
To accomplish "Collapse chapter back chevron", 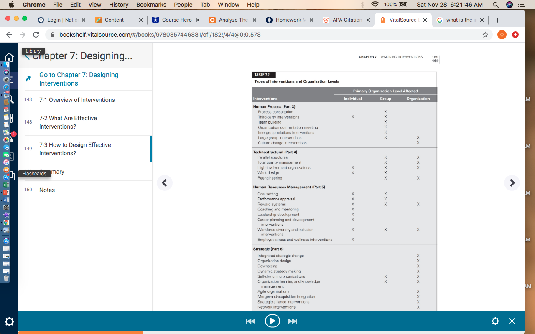I will click(x=27, y=56).
